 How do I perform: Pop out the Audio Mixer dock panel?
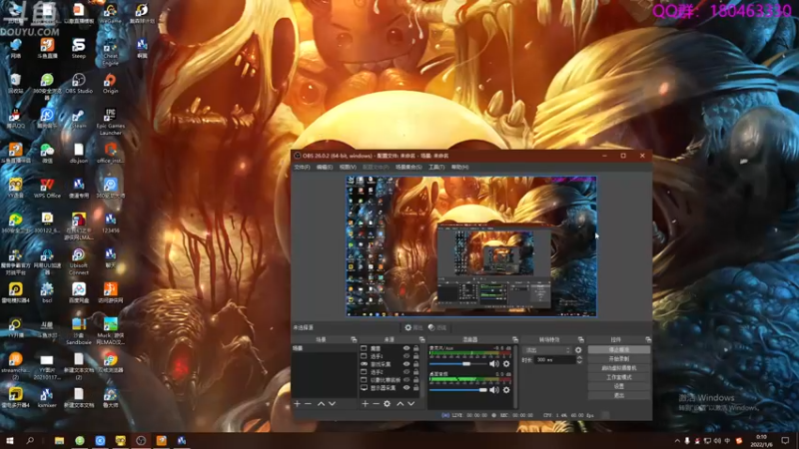point(515,339)
